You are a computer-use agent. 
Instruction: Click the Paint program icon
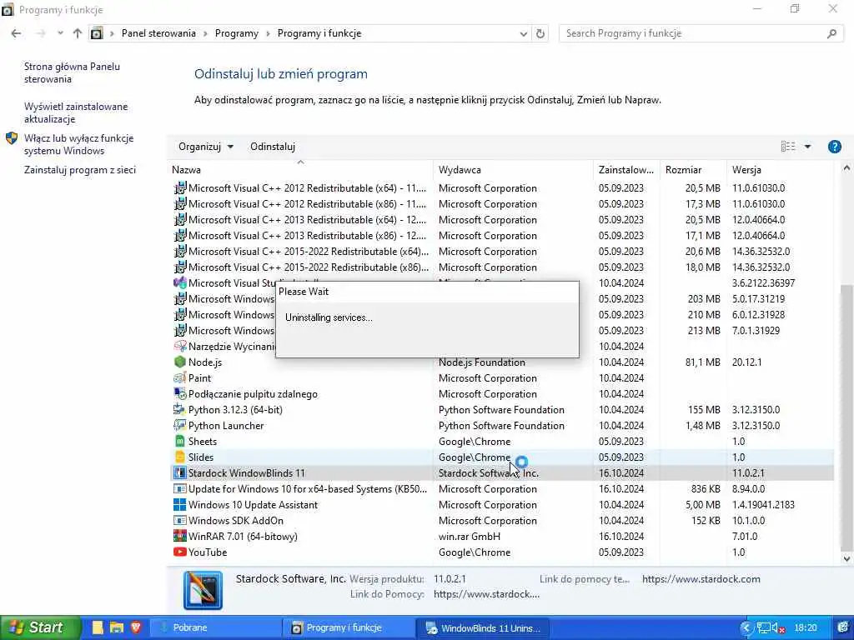tap(180, 377)
